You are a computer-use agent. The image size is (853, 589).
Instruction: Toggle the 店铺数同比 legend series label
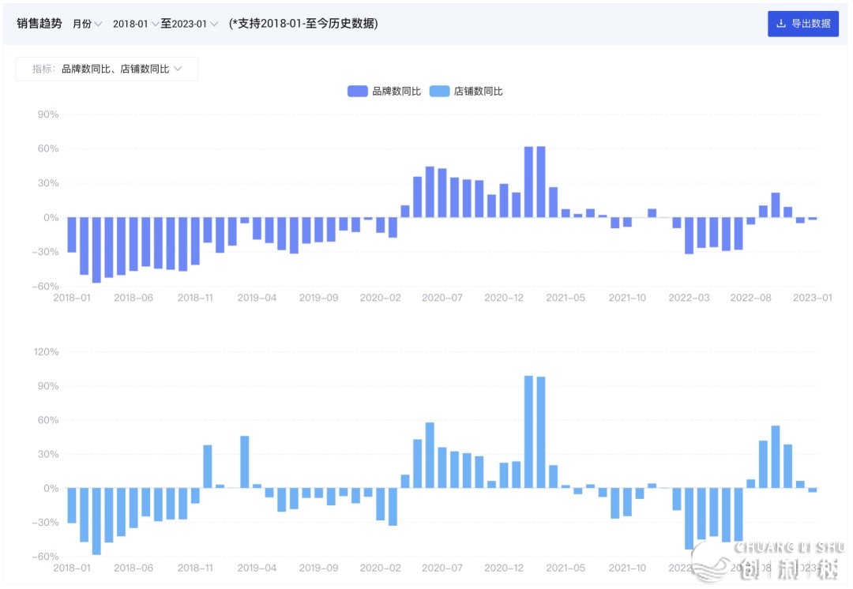pyautogui.click(x=478, y=92)
